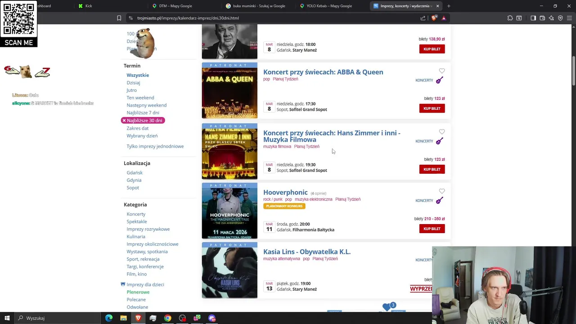The height and width of the screenshot is (324, 576).
Task: Open ABBA & Queen event thumbnail
Action: [229, 90]
